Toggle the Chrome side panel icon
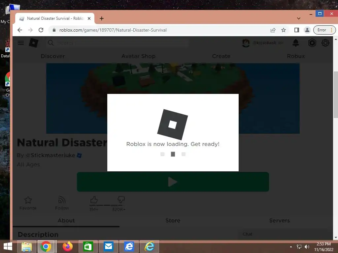This screenshot has height=253, width=338. click(x=297, y=30)
